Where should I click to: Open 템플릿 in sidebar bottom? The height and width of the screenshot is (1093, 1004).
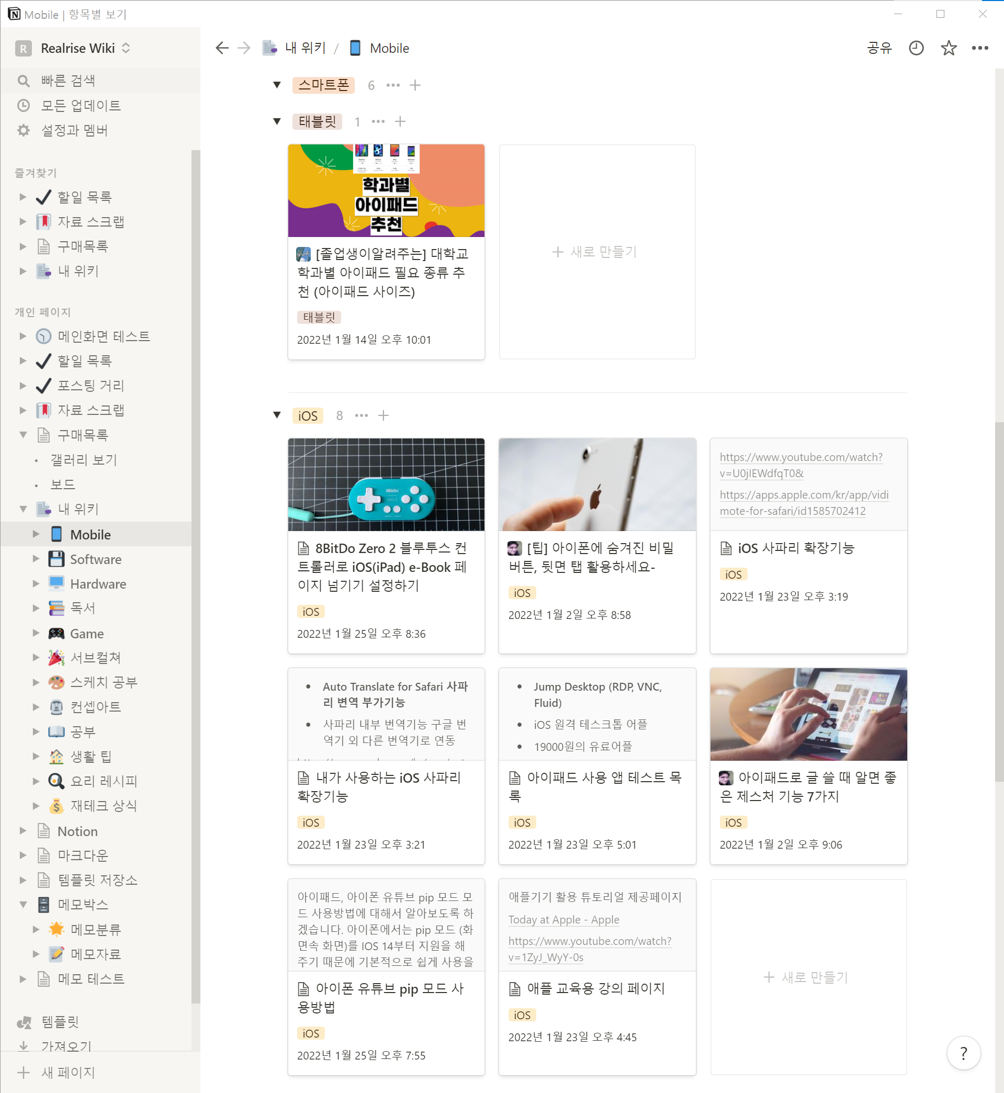point(96,1022)
